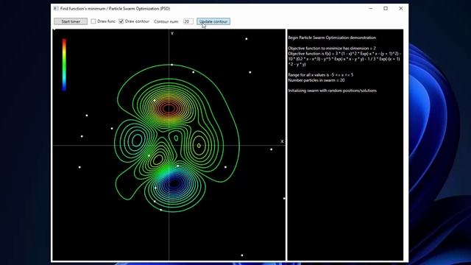The height and width of the screenshot is (265, 471).
Task: Click 'Initializing swarm with random positions/solutions' text
Action: (332, 91)
